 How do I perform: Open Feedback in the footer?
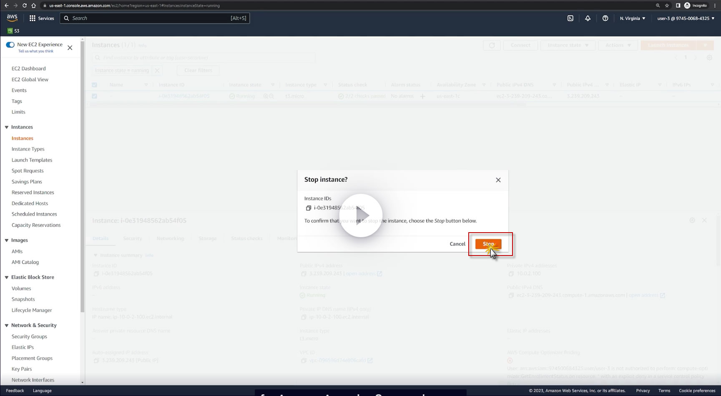pos(15,391)
